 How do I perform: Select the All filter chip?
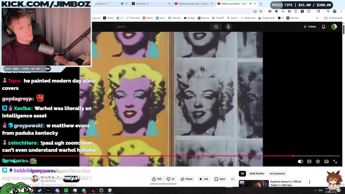point(242,174)
